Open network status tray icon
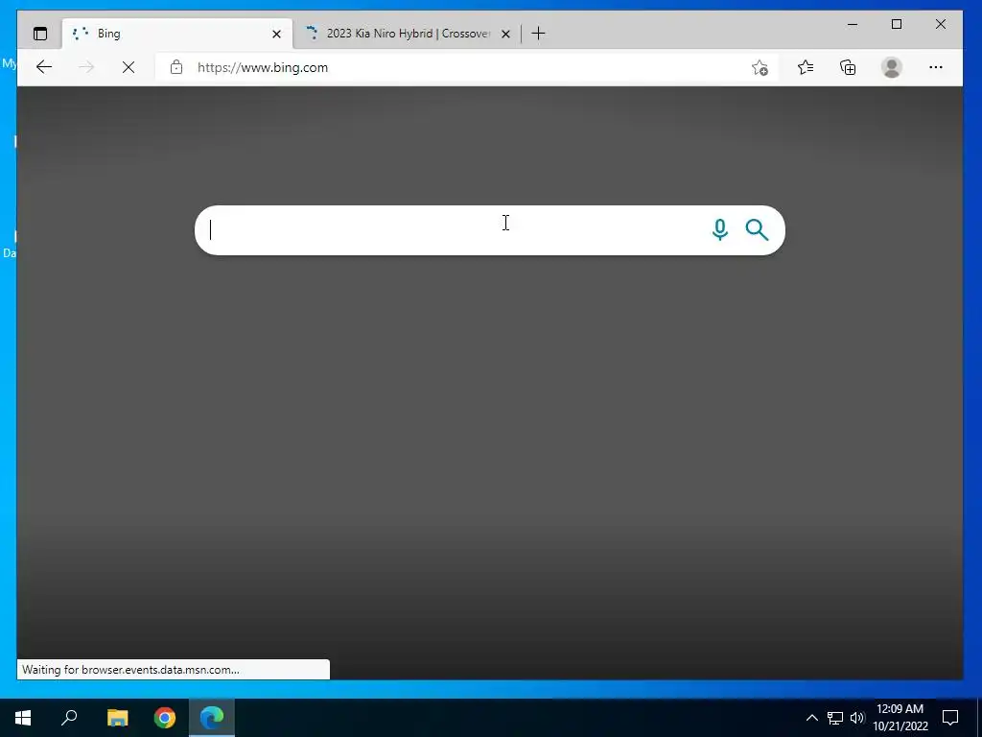Image resolution: width=982 pixels, height=737 pixels. point(835,718)
